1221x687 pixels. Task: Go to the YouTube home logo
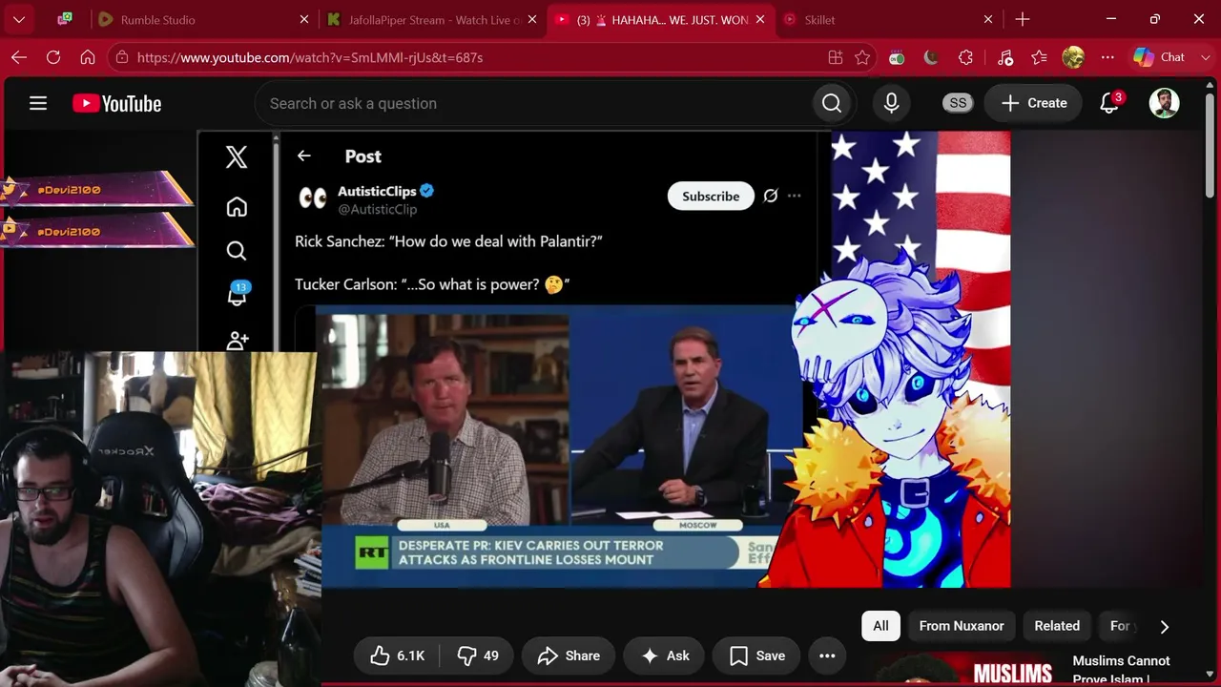pyautogui.click(x=116, y=103)
